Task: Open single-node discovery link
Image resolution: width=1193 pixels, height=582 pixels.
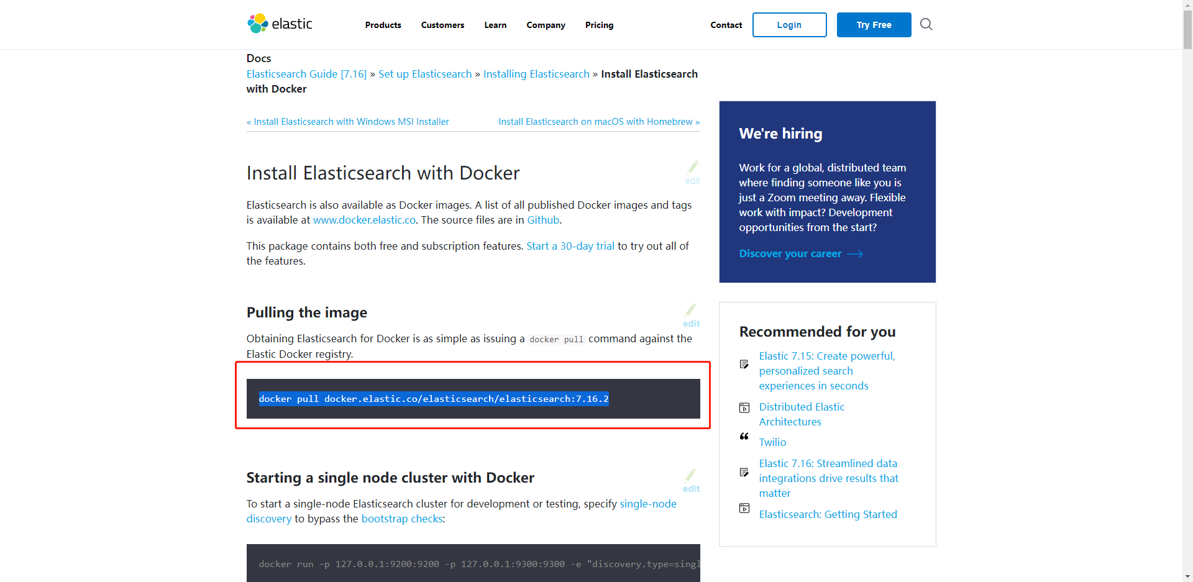Action: click(x=648, y=504)
